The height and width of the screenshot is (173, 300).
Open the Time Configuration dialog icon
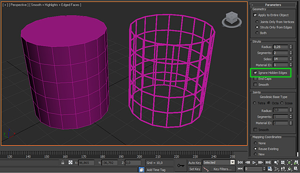click(x=270, y=169)
